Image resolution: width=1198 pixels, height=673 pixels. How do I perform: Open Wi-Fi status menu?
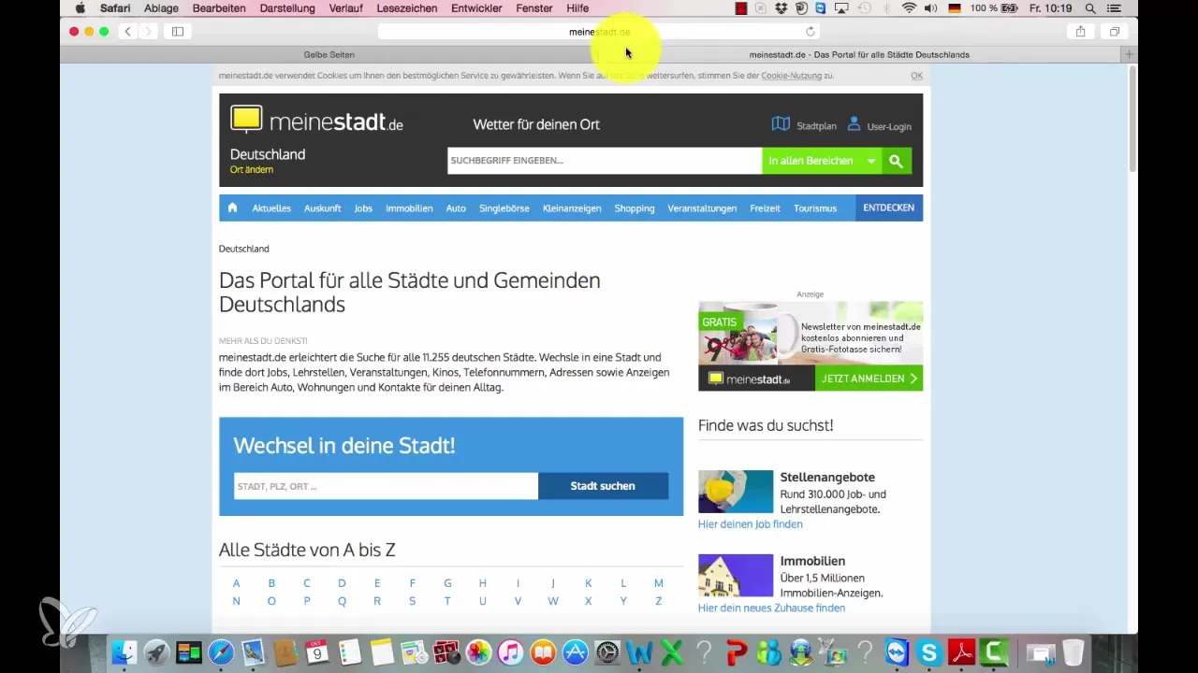pyautogui.click(x=909, y=8)
